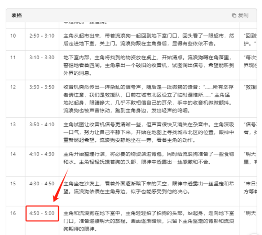
Task: Click description starting 主角从超市出来
Action: [149, 40]
